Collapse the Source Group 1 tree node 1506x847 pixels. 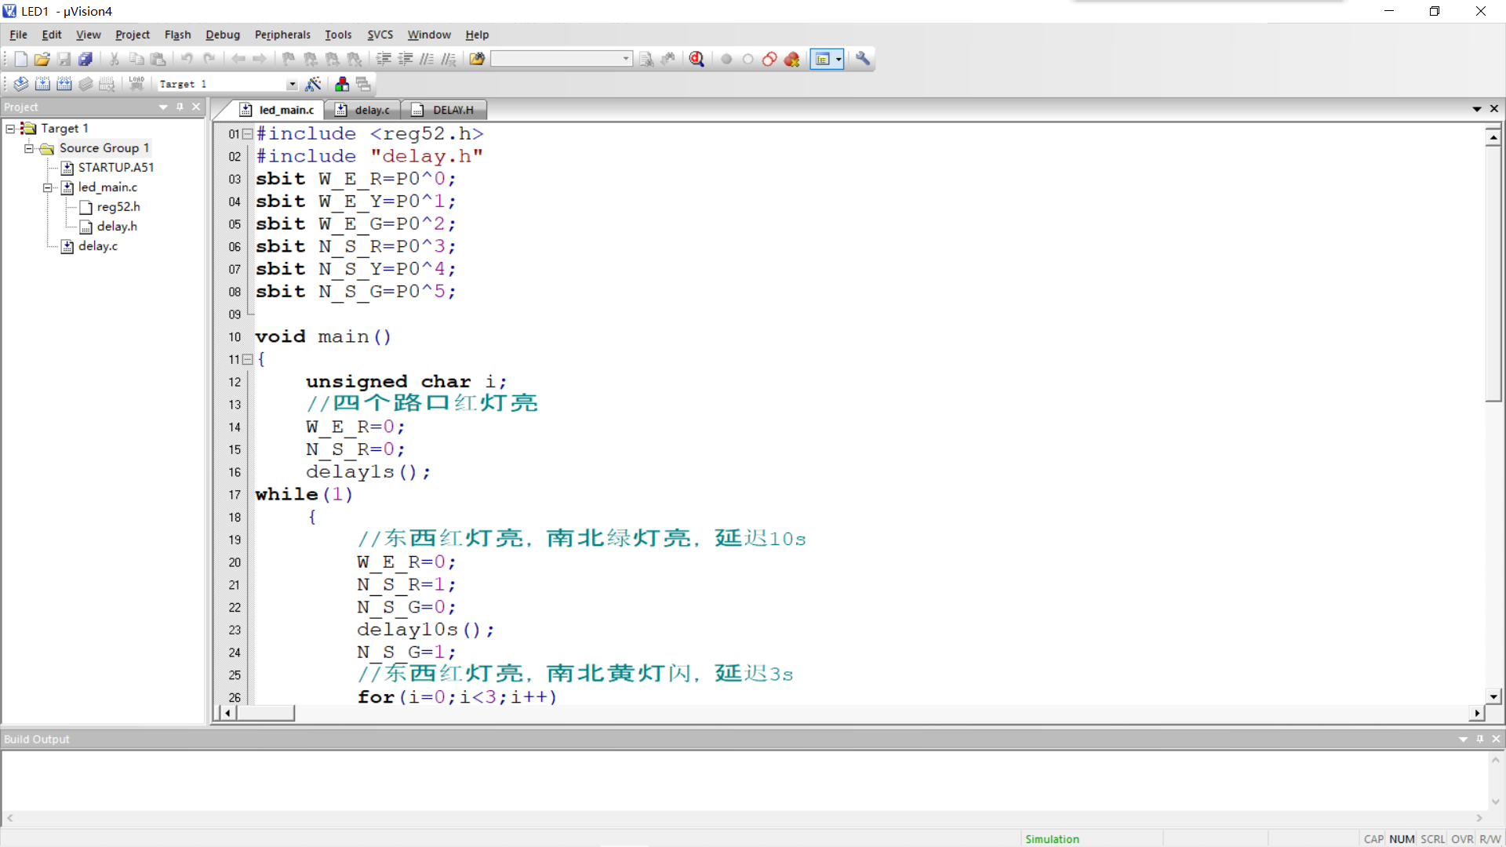[x=29, y=148]
